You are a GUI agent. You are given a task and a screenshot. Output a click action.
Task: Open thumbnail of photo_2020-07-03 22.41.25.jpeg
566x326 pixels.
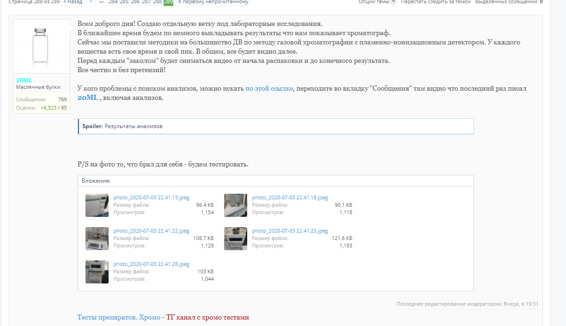(x=236, y=239)
